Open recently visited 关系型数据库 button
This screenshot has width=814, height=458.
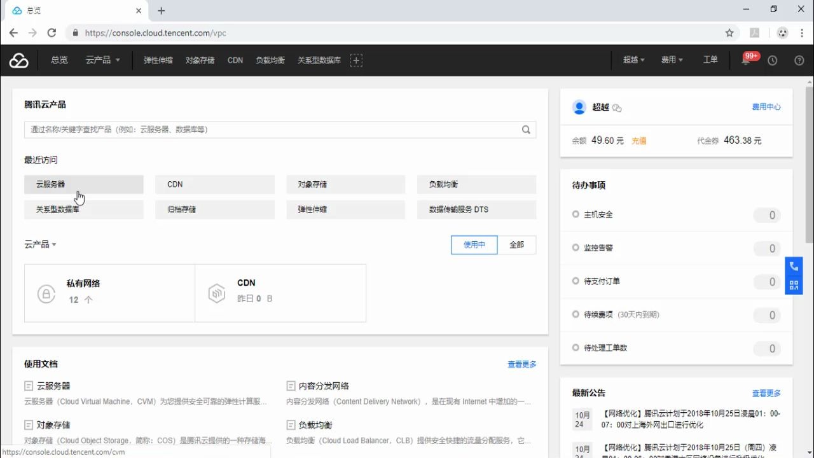coord(84,209)
